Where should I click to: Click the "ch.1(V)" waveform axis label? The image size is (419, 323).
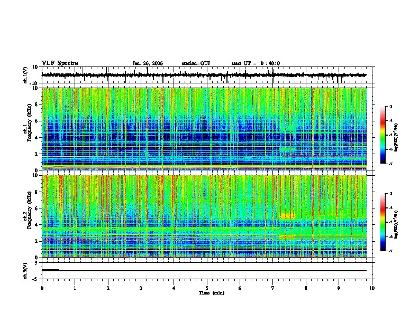25,75
